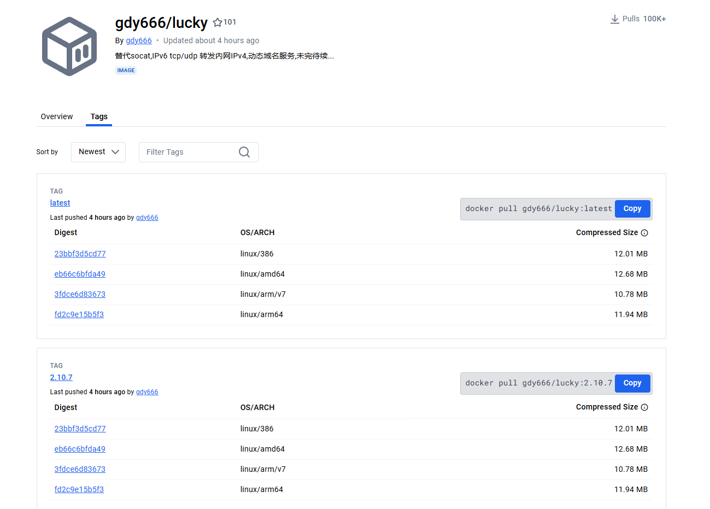Image resolution: width=710 pixels, height=509 pixels.
Task: Click linux/amd64 in the 2.10.7 tag table
Action: coord(262,449)
